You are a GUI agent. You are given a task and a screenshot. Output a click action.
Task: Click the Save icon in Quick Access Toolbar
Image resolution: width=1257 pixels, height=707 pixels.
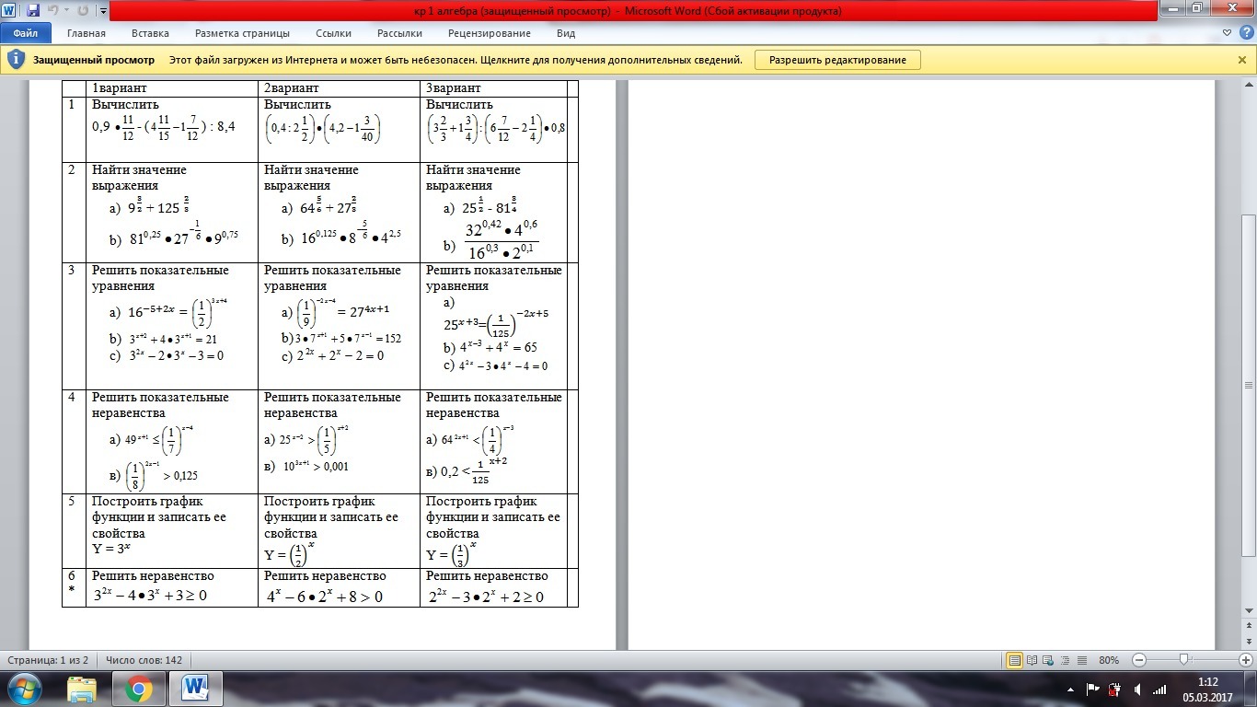click(33, 11)
